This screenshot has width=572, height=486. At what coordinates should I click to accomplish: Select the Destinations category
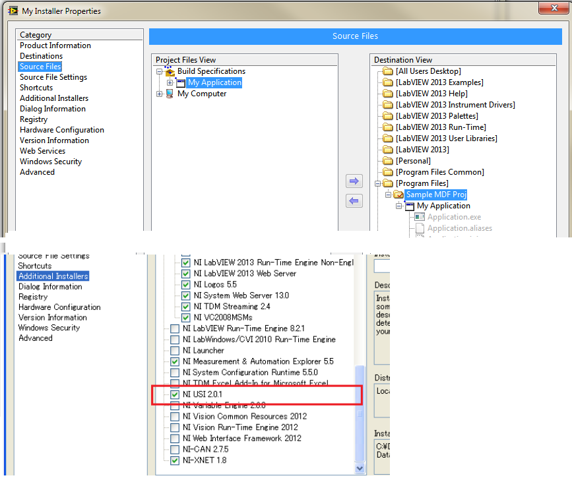pyautogui.click(x=41, y=56)
